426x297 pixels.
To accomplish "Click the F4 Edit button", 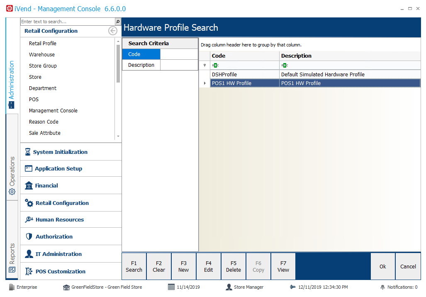I will (209, 266).
